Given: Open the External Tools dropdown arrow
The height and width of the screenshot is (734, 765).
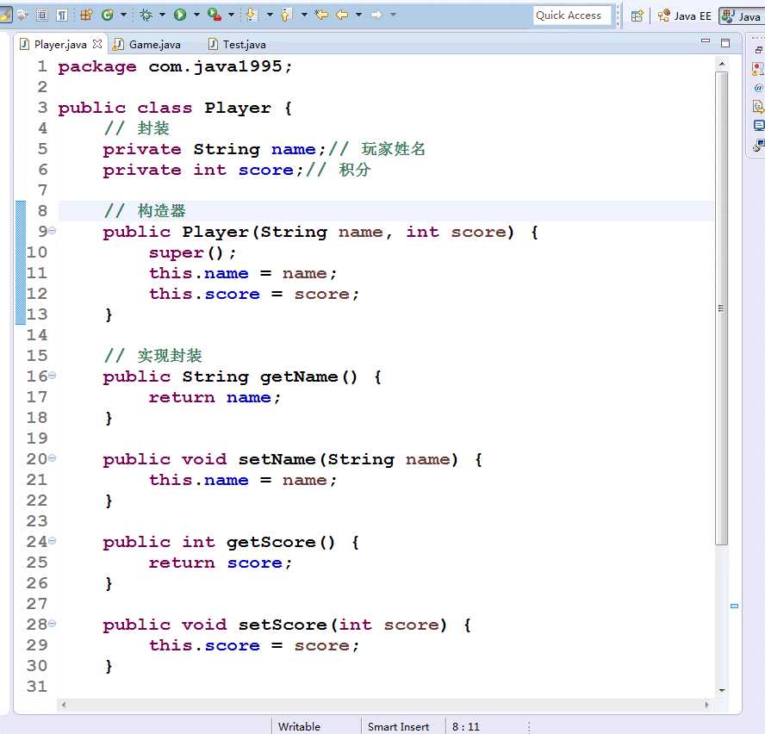Looking at the screenshot, I should (x=231, y=16).
